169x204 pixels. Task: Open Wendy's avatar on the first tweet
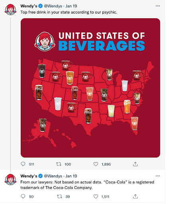click(x=10, y=10)
